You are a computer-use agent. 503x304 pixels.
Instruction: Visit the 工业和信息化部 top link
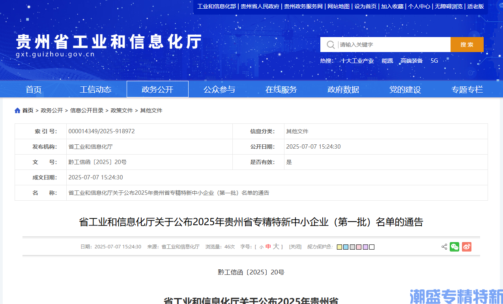tap(217, 6)
